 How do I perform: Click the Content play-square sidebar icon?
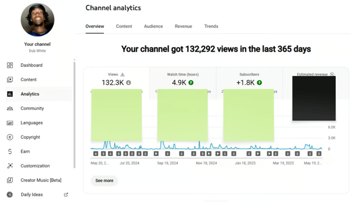[x=10, y=80]
